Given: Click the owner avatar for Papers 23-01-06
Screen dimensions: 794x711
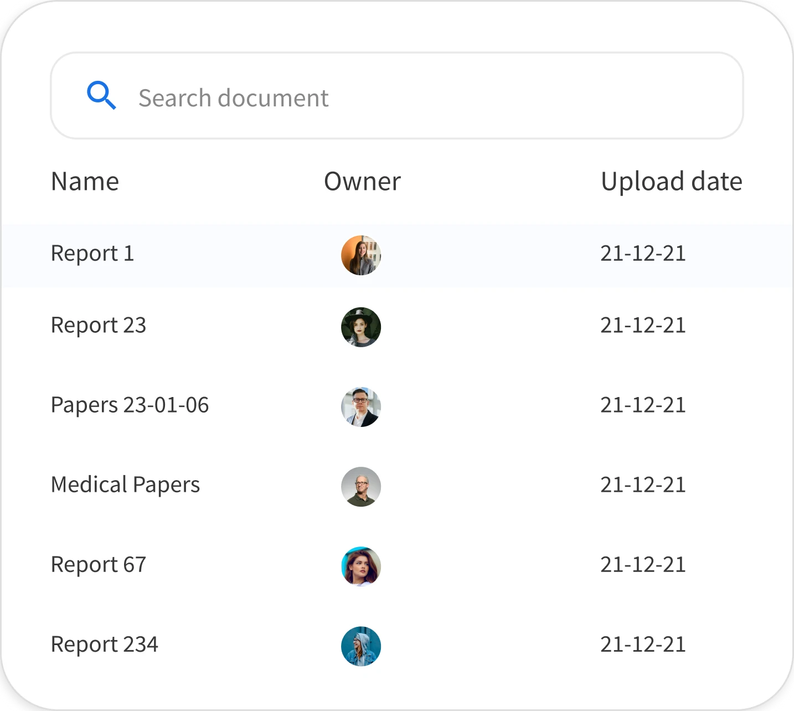Looking at the screenshot, I should 361,406.
